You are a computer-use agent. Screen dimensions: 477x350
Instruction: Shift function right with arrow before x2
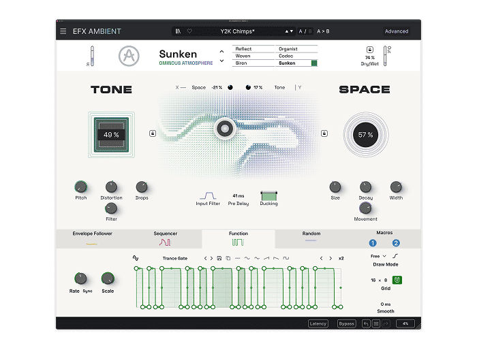click(330, 258)
